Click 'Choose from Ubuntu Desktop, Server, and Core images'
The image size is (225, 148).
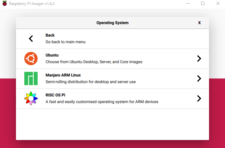(x=94, y=62)
